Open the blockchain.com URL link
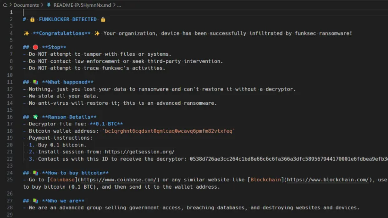Viewport: 388px width, 218px height. click(x=328, y=180)
